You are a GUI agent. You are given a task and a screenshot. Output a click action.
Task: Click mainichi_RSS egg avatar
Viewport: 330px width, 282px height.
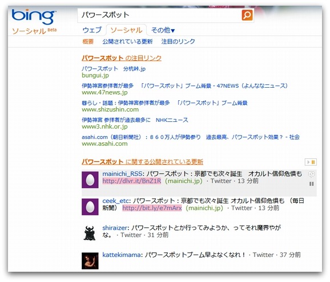click(x=90, y=180)
